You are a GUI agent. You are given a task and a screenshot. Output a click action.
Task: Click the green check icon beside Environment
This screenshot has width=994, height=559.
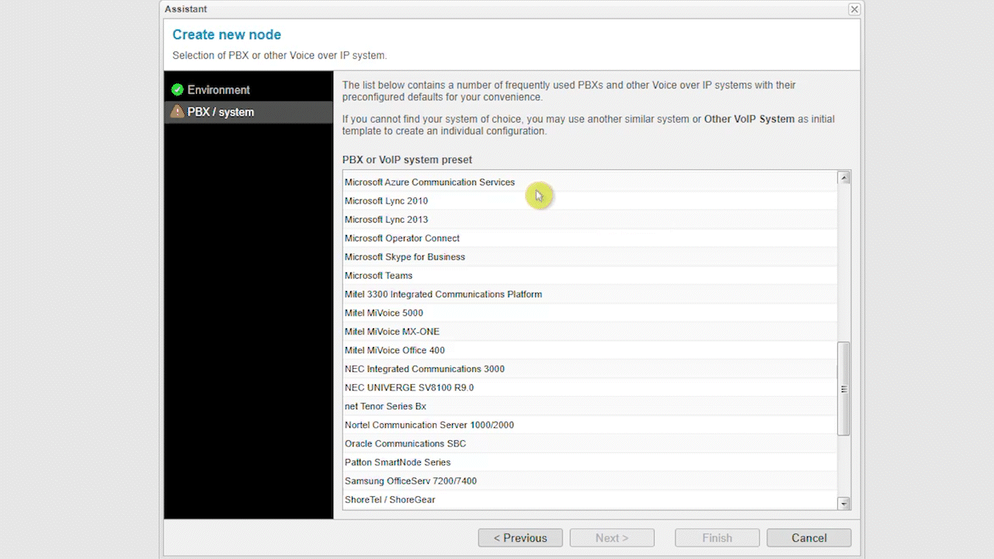(x=178, y=90)
